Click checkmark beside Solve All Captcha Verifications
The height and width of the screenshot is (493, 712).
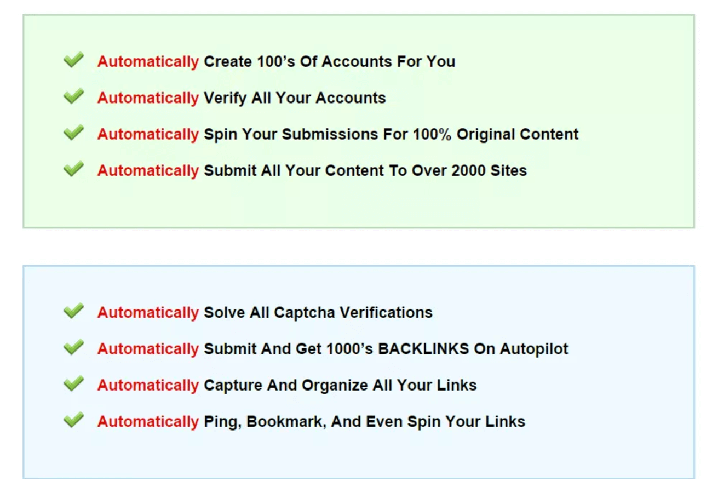[x=73, y=311]
